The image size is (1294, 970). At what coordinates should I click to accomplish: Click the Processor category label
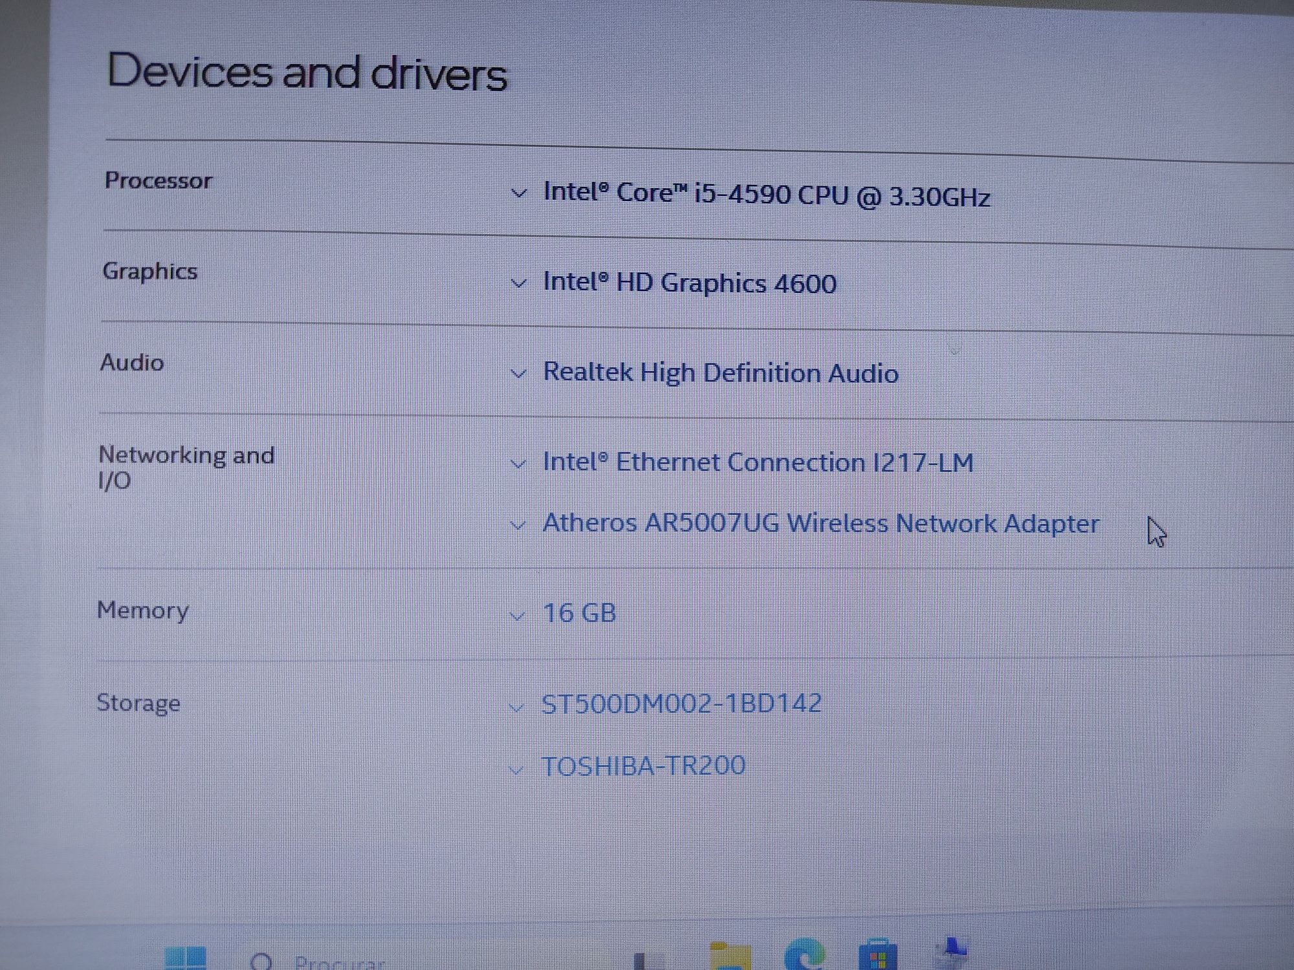tap(158, 180)
